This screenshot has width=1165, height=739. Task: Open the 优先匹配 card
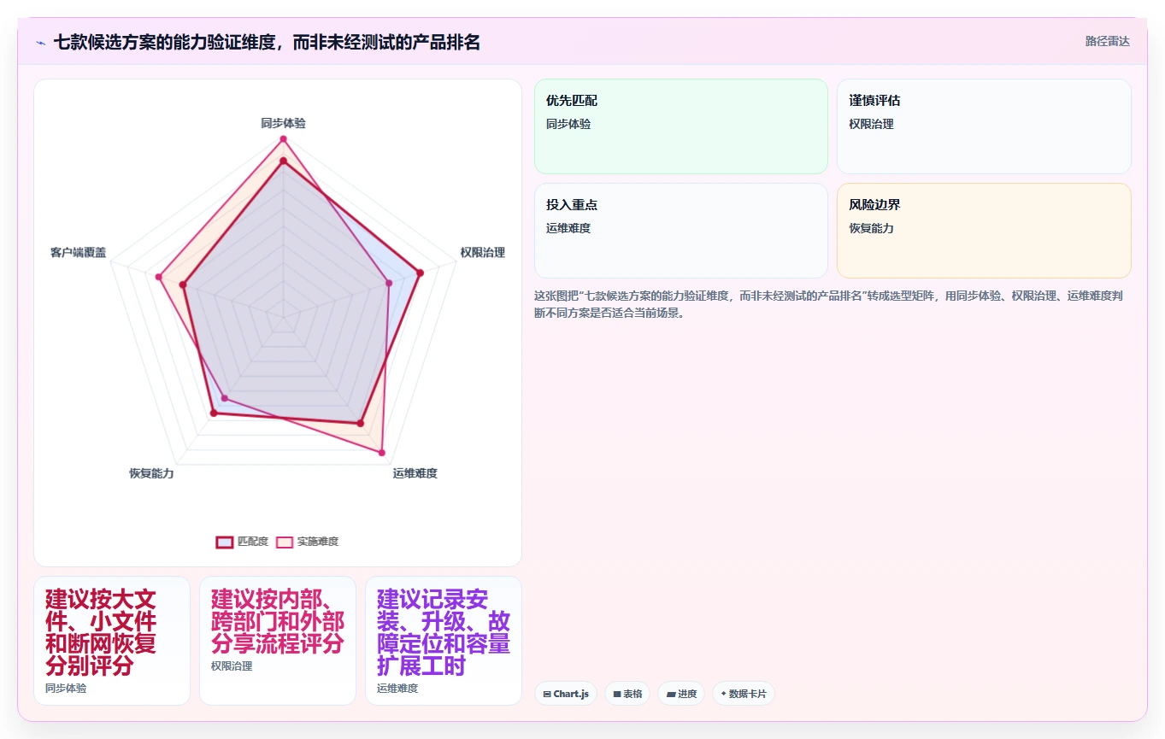click(x=681, y=126)
